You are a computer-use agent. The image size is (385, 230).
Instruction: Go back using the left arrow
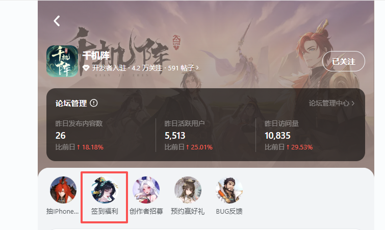tap(57, 21)
